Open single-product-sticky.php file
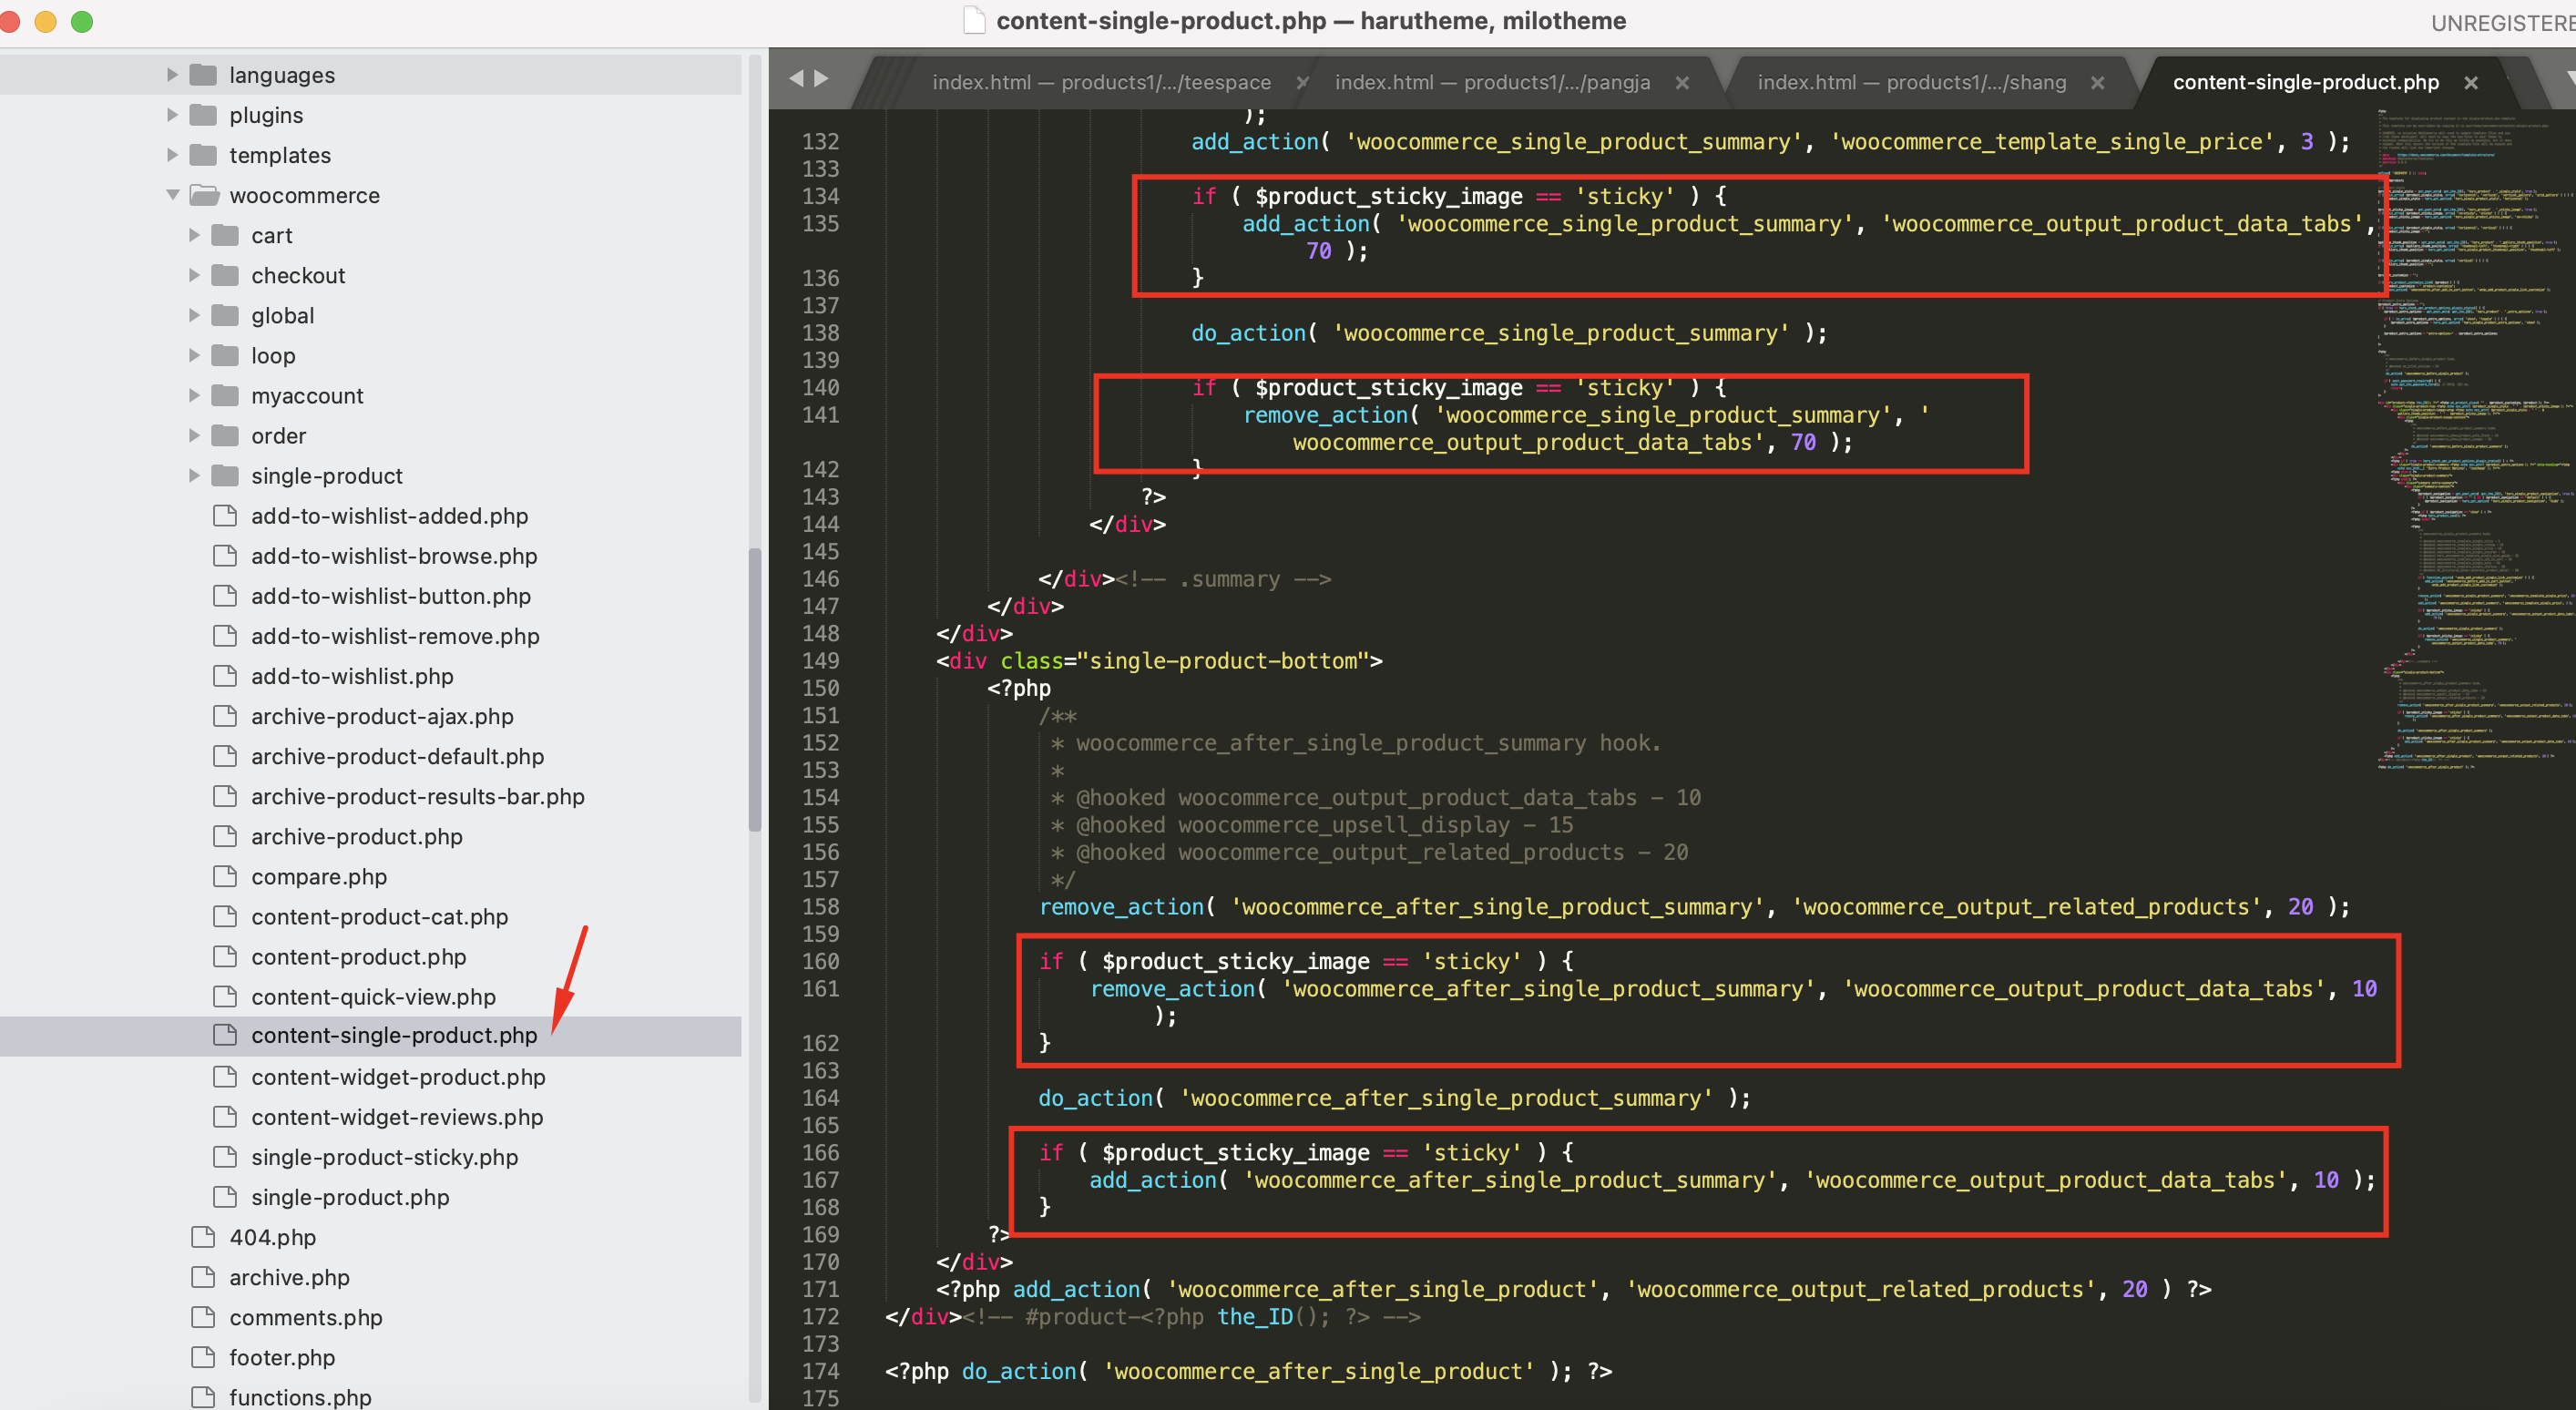This screenshot has width=2576, height=1410. [385, 1157]
